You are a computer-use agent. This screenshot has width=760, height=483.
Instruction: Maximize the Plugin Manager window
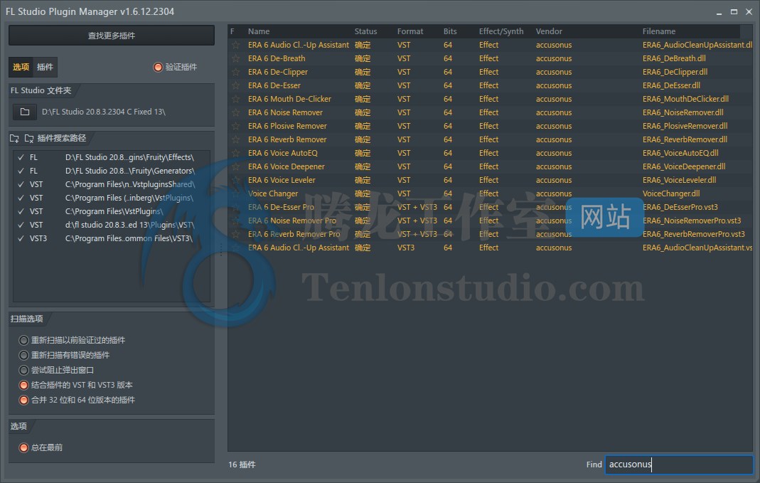pyautogui.click(x=734, y=11)
